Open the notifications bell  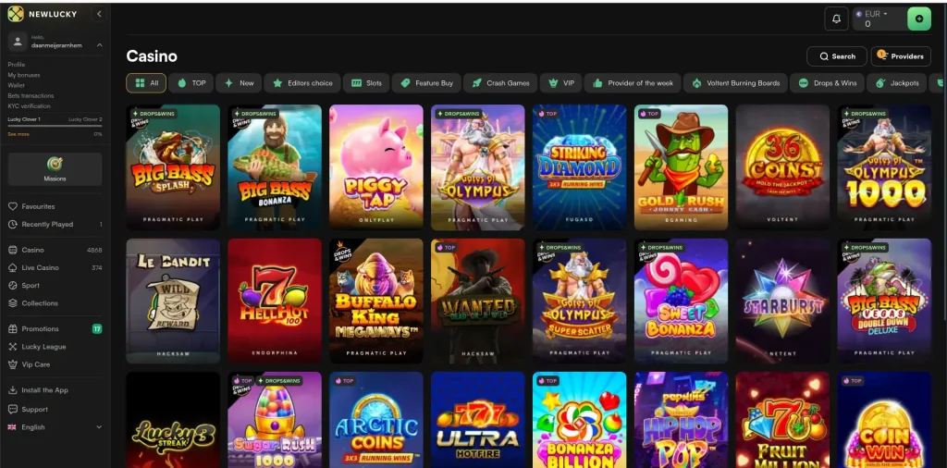pos(836,18)
